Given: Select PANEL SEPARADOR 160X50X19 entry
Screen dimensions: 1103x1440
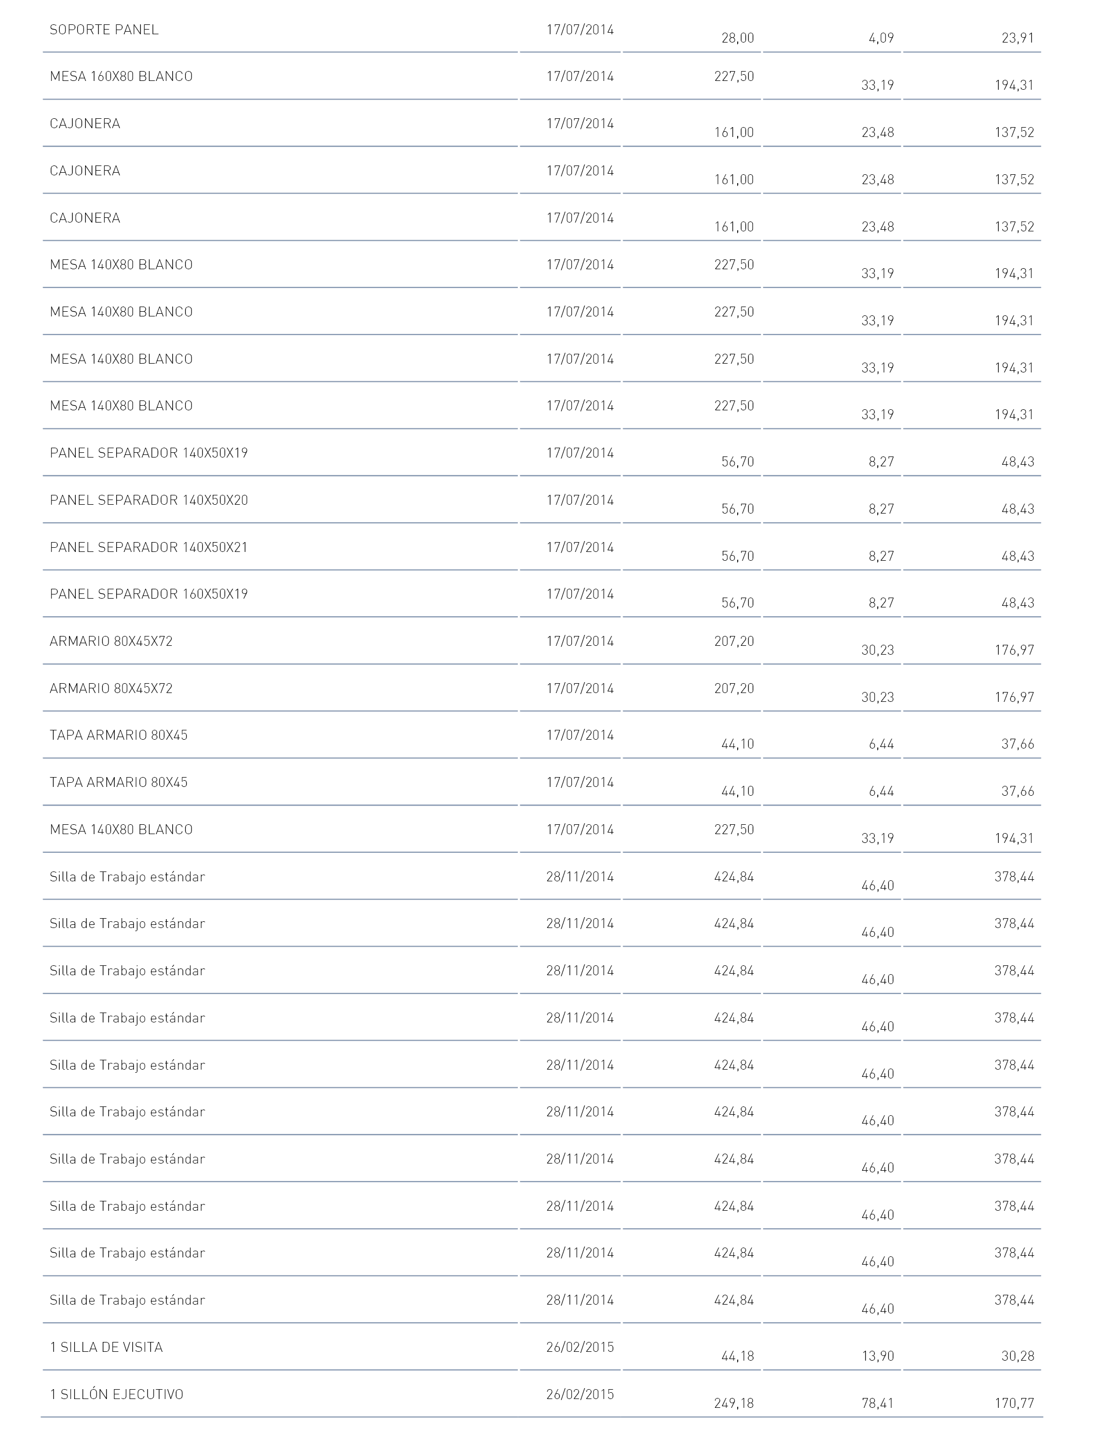Looking at the screenshot, I should point(148,594).
